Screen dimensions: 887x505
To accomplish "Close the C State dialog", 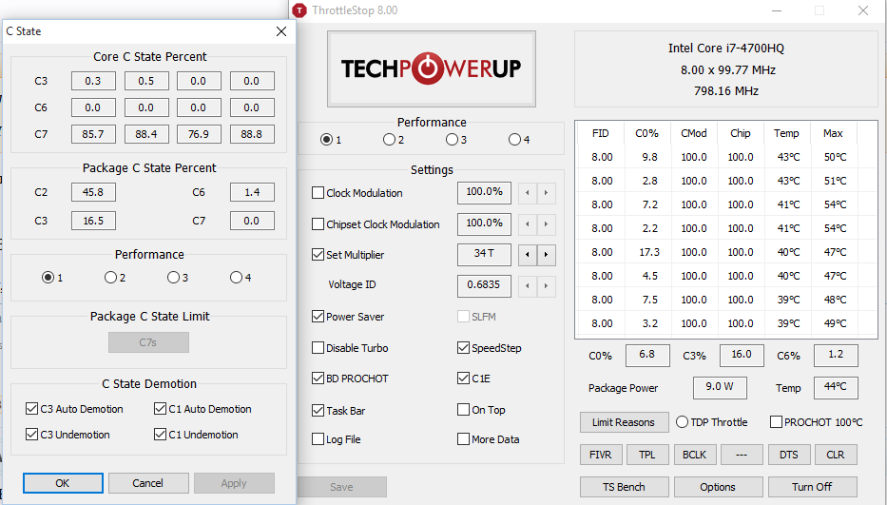I will click(x=281, y=31).
